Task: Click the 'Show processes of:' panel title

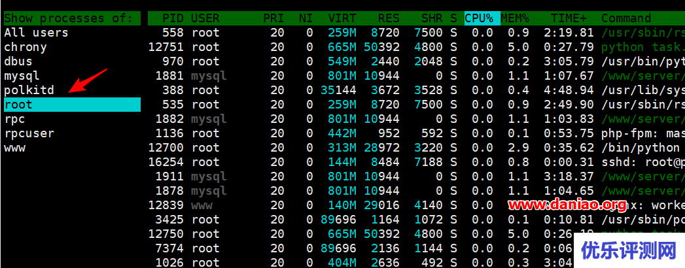Action: [x=69, y=18]
